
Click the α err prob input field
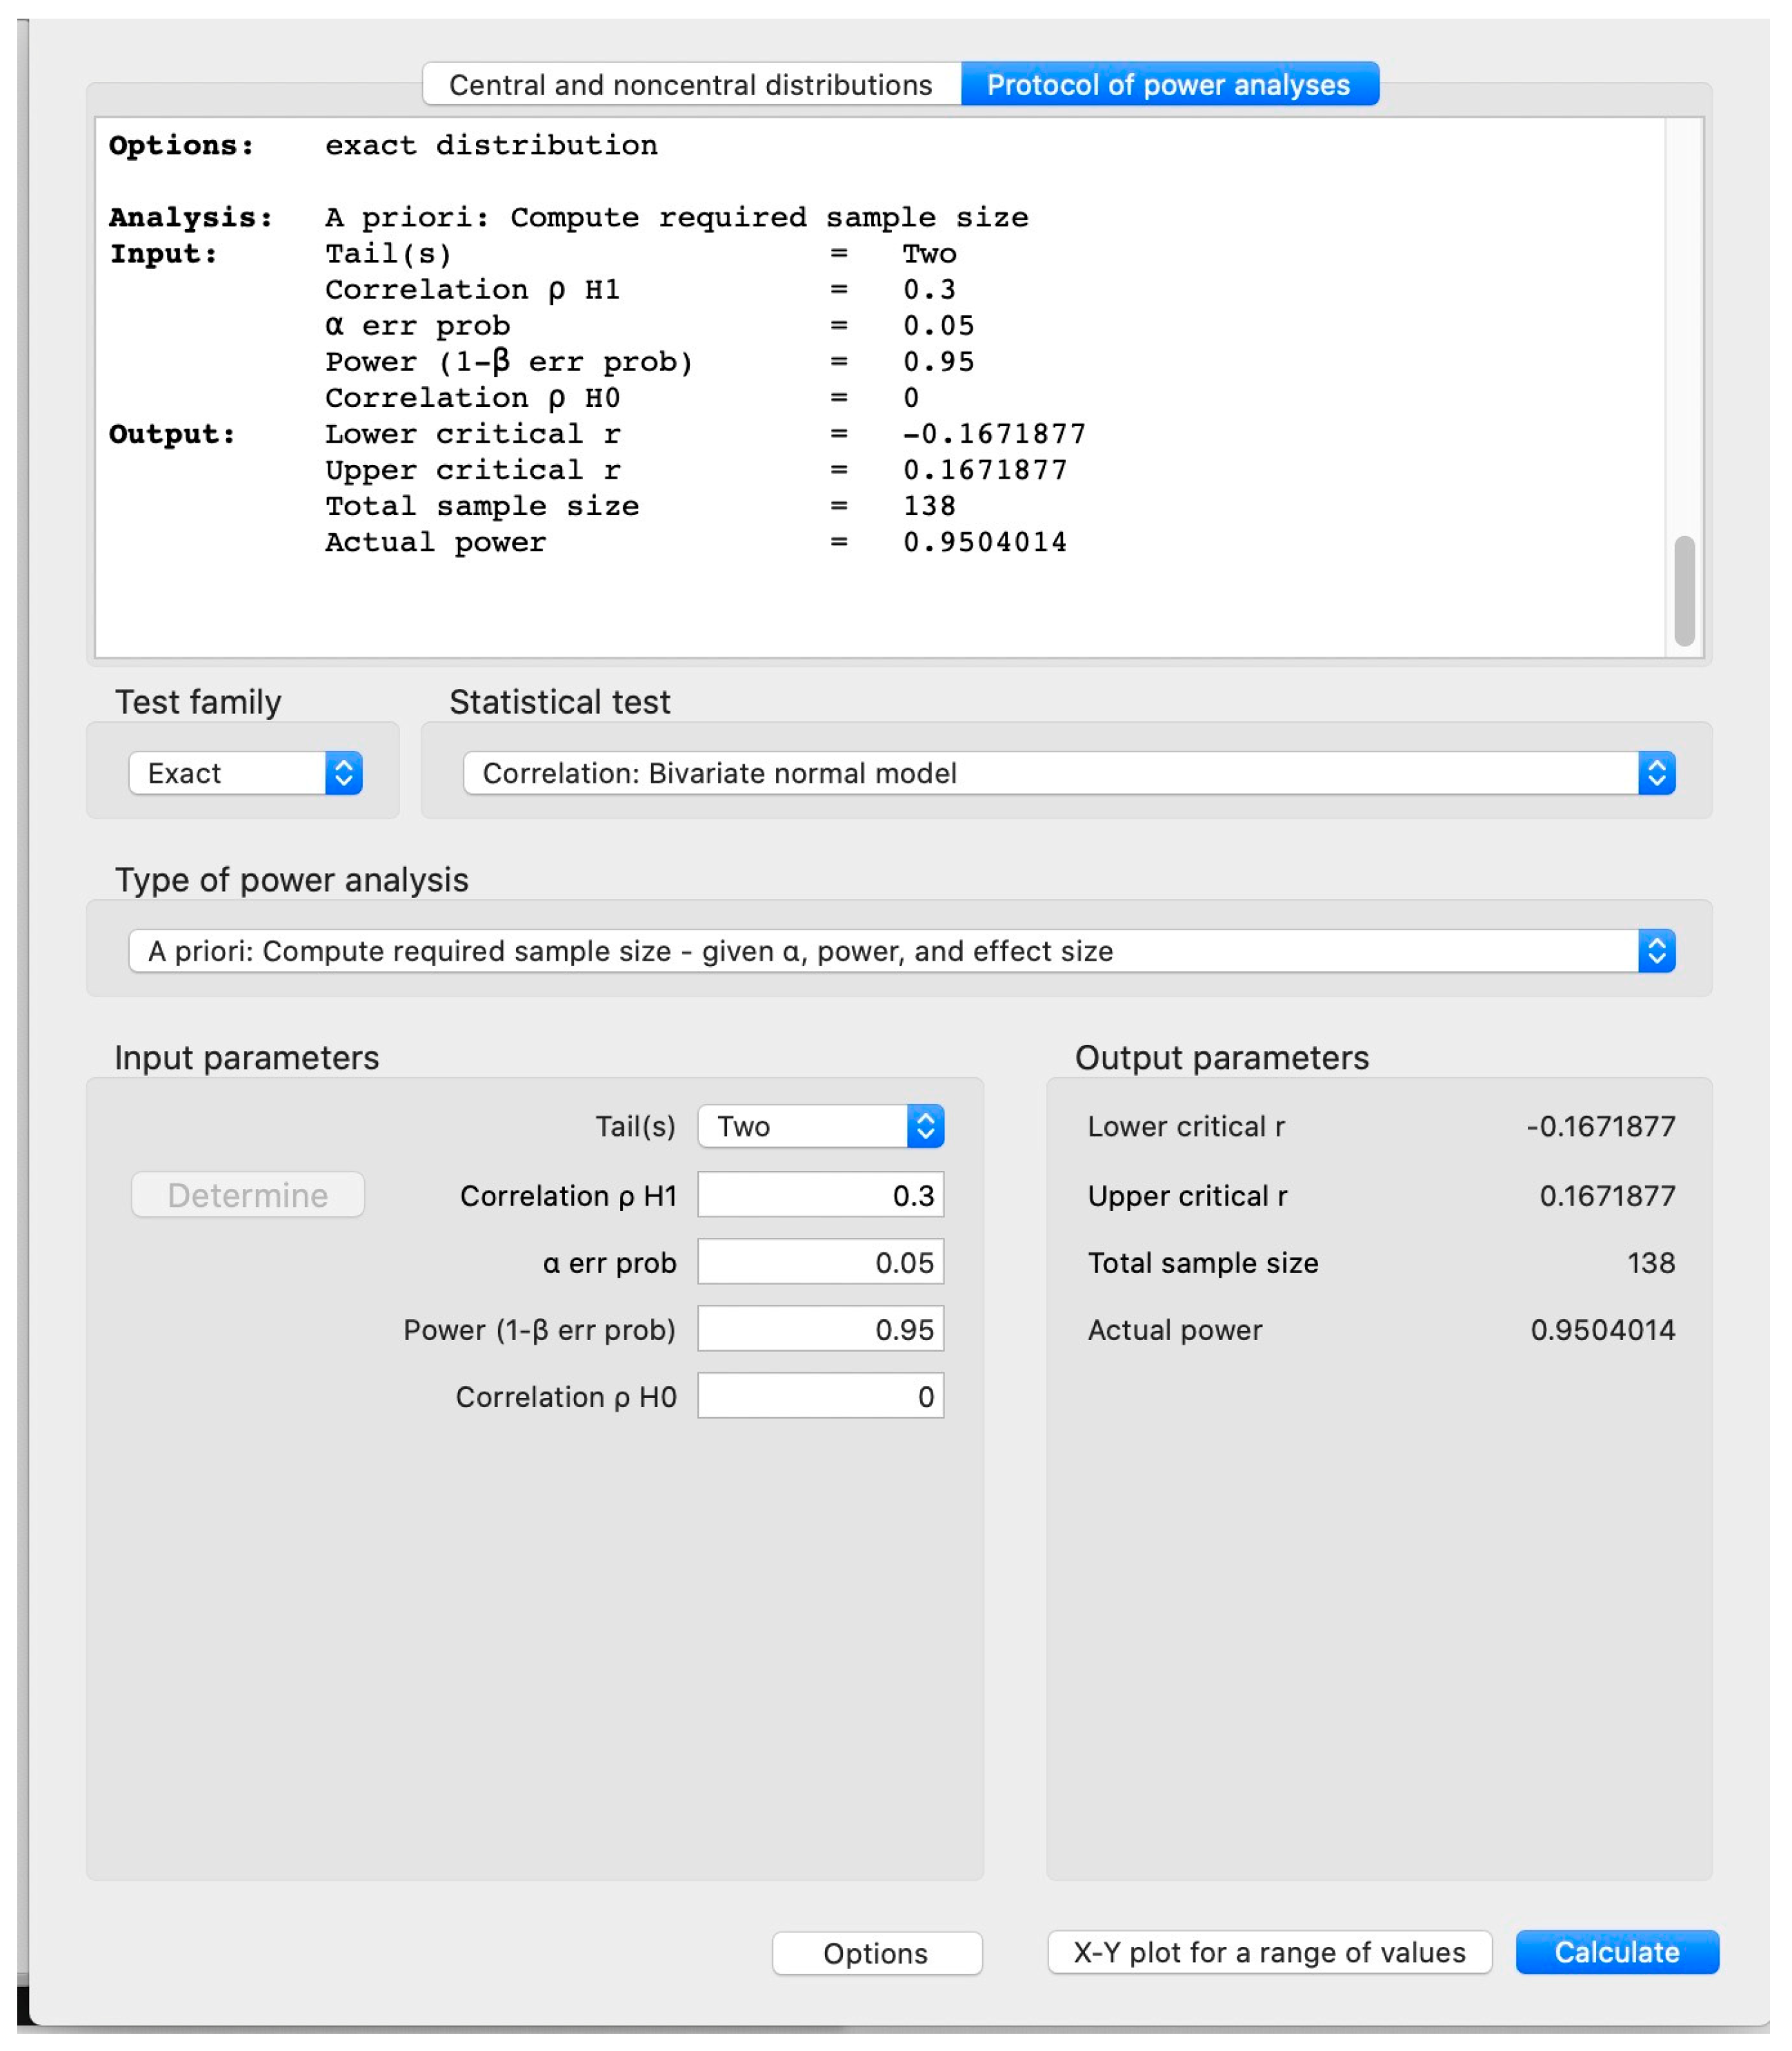tap(820, 1262)
